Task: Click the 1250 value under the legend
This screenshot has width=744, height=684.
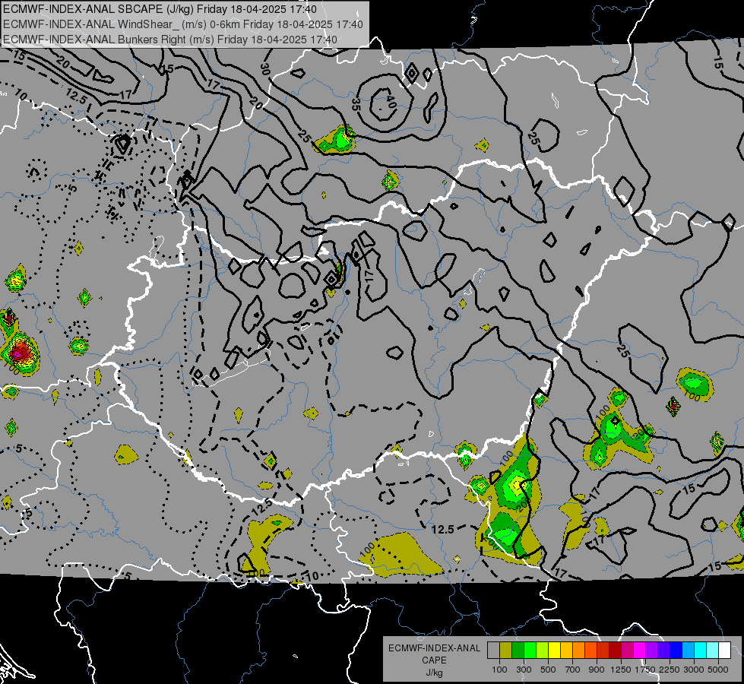Action: click(x=621, y=670)
